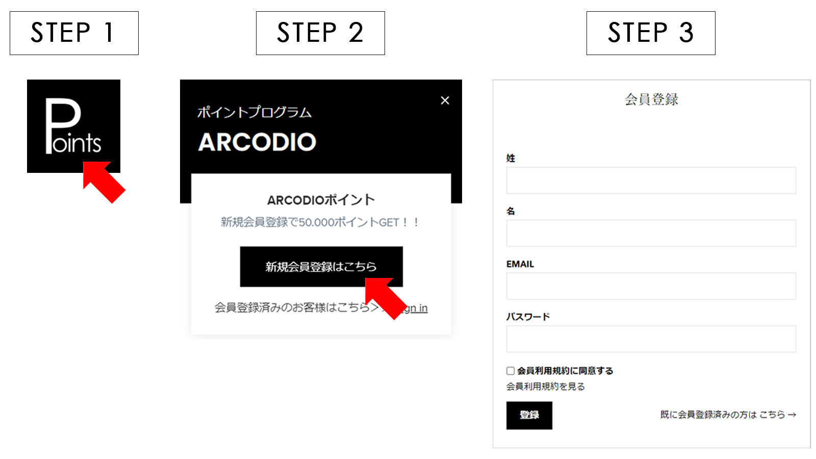
Task: Click the 会員登録 form title
Action: 651,99
